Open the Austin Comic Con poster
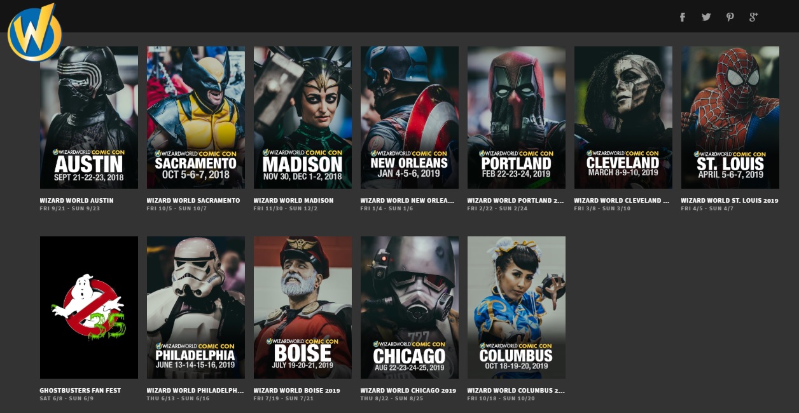This screenshot has height=413, width=799. pos(89,118)
